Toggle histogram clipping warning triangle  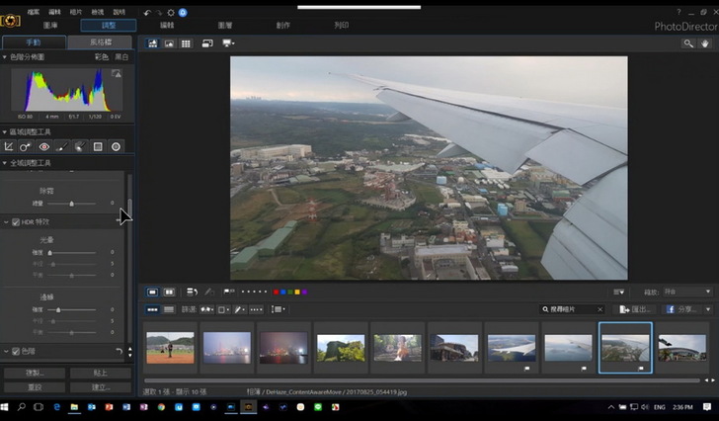tap(117, 74)
